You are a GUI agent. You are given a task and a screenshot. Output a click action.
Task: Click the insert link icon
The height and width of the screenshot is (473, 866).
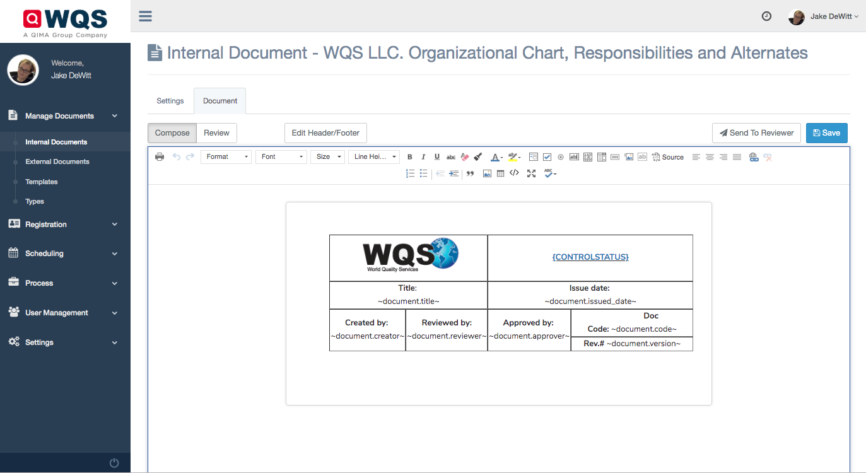[x=754, y=157]
